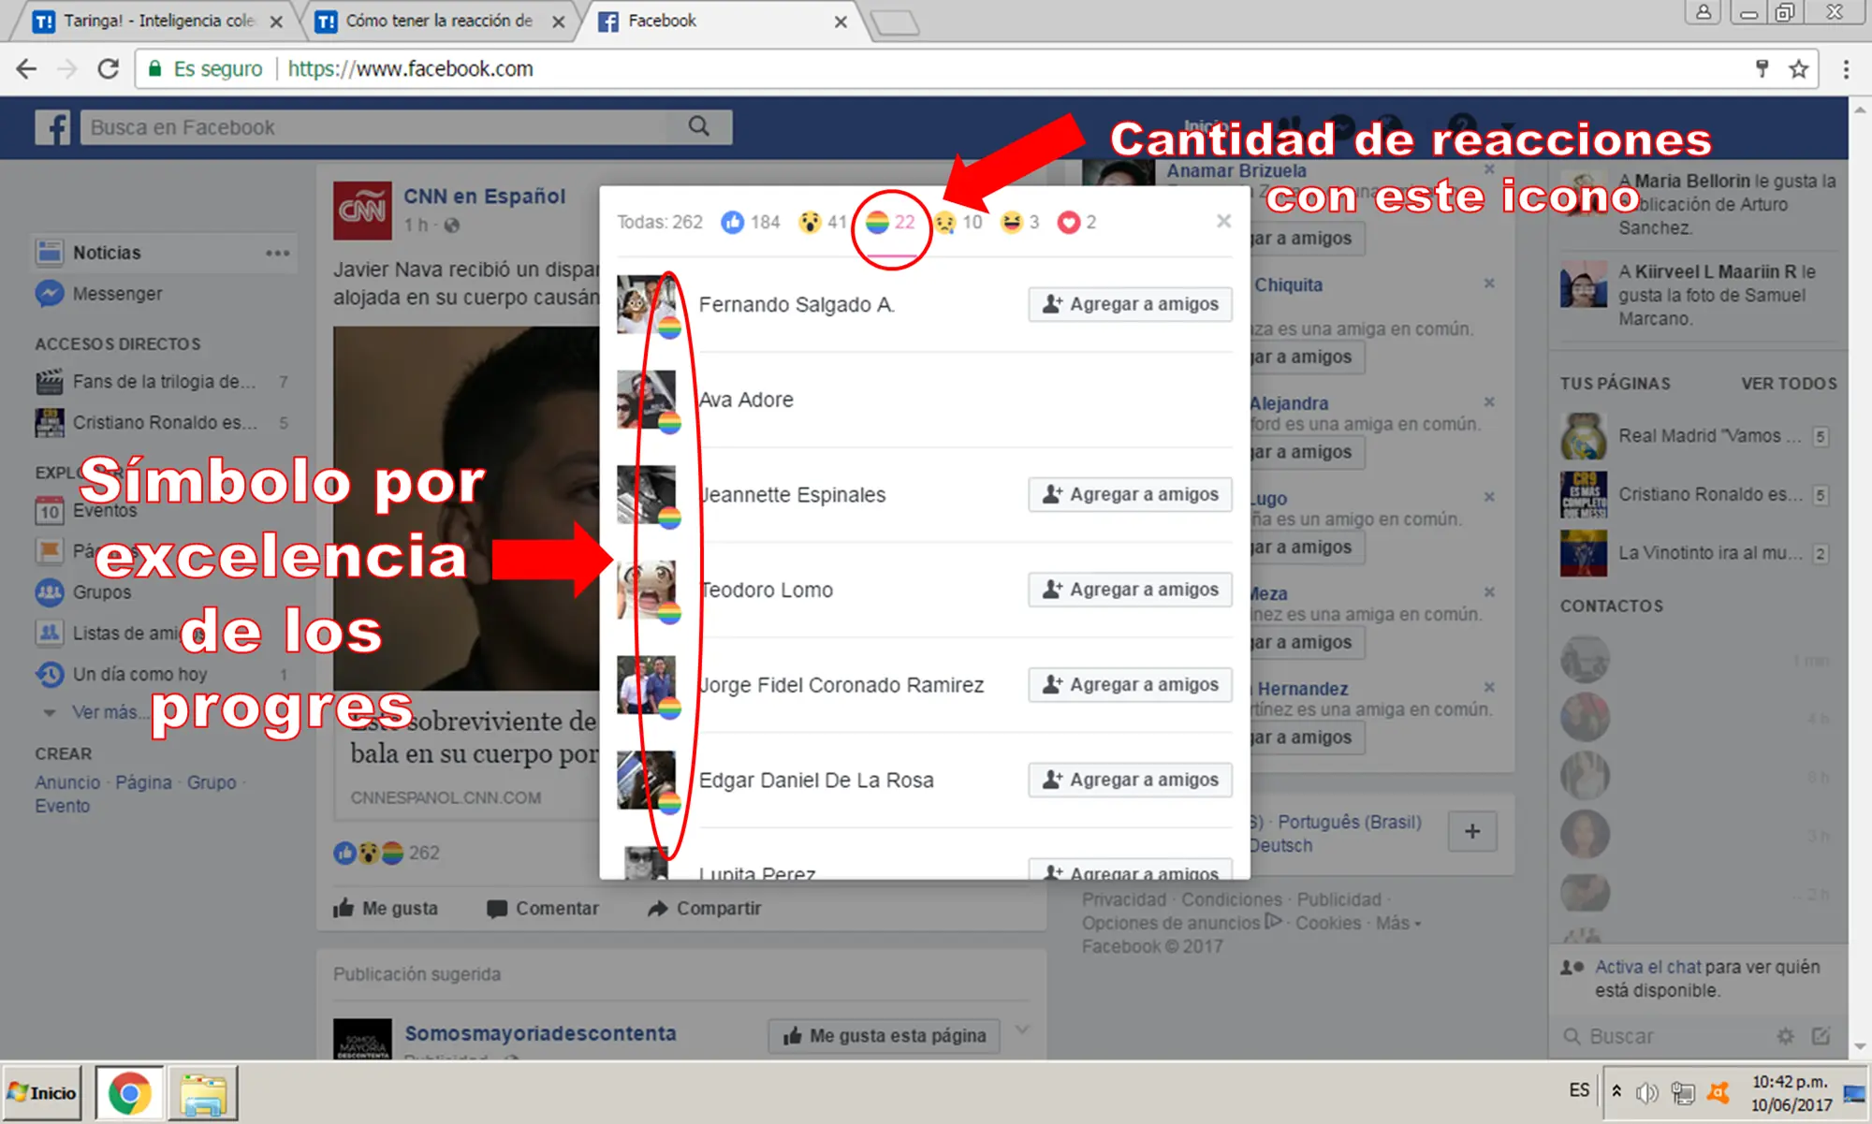
Task: Click the address bar URL www.facebook.com
Action: pyautogui.click(x=410, y=68)
